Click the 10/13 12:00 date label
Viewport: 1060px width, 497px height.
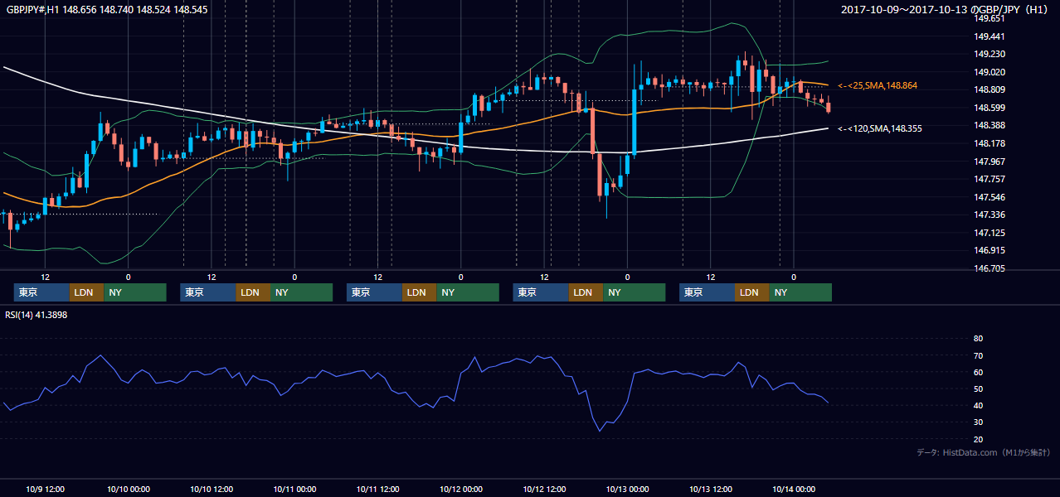click(711, 489)
